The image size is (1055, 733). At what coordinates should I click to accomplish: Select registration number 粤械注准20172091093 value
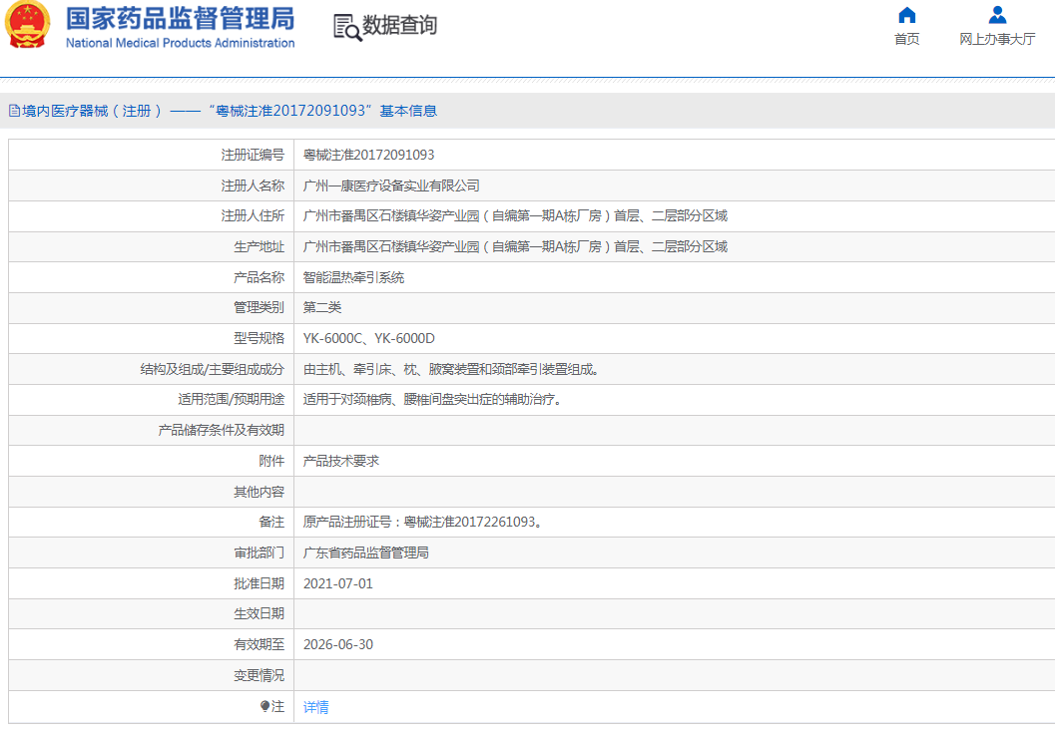[x=368, y=156]
